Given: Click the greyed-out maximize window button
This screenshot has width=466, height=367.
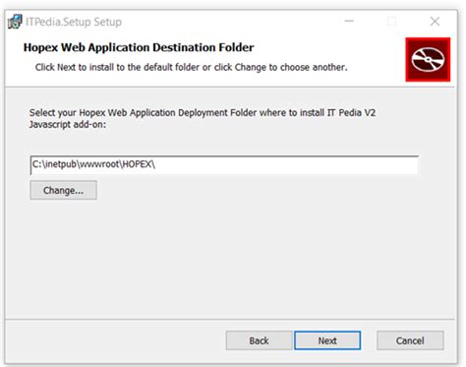Looking at the screenshot, I should (x=391, y=22).
